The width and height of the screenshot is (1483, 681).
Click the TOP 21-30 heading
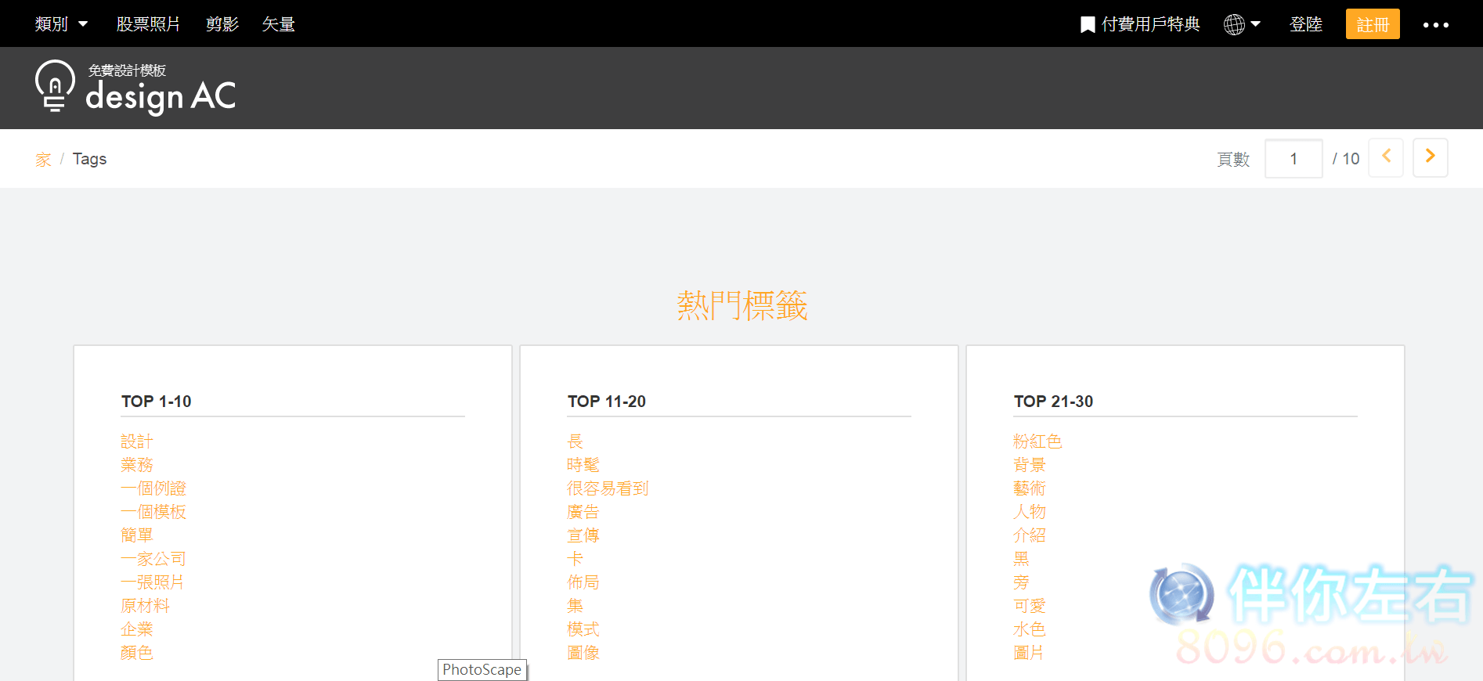click(x=1054, y=402)
